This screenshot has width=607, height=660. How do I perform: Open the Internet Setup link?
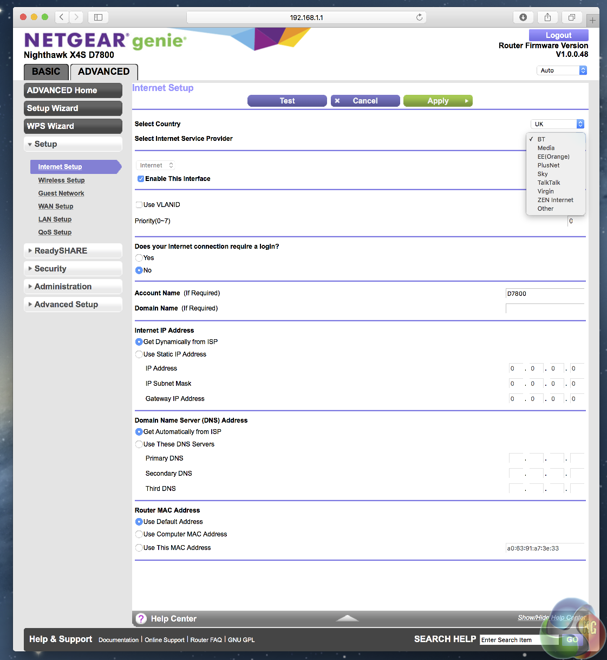[x=60, y=167]
